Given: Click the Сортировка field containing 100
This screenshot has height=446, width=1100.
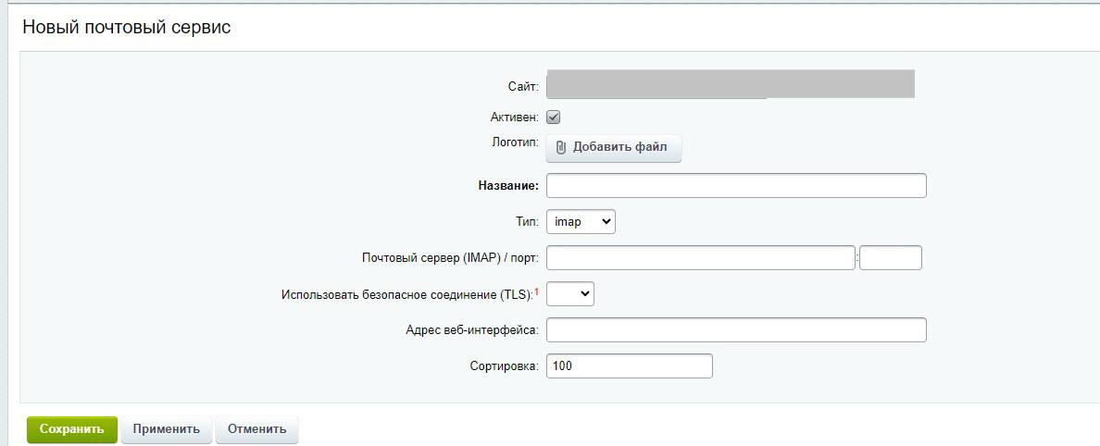Looking at the screenshot, I should pos(630,366).
